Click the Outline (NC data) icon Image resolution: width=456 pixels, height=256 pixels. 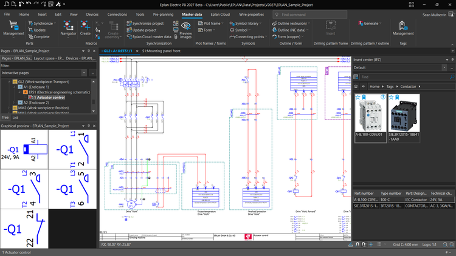coord(274,30)
